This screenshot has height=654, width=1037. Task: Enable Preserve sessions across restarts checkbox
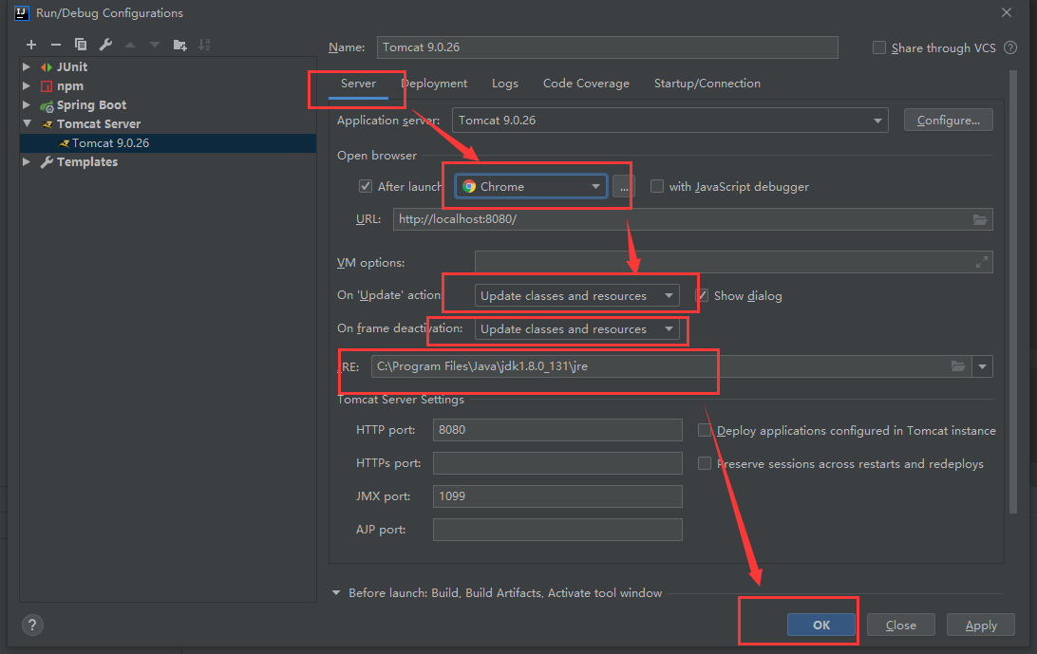point(705,463)
